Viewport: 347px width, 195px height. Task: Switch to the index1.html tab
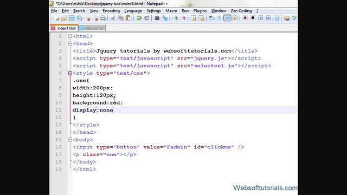[x=64, y=28]
